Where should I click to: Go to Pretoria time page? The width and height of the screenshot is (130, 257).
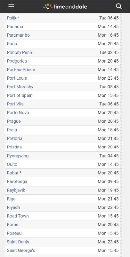coord(14,138)
